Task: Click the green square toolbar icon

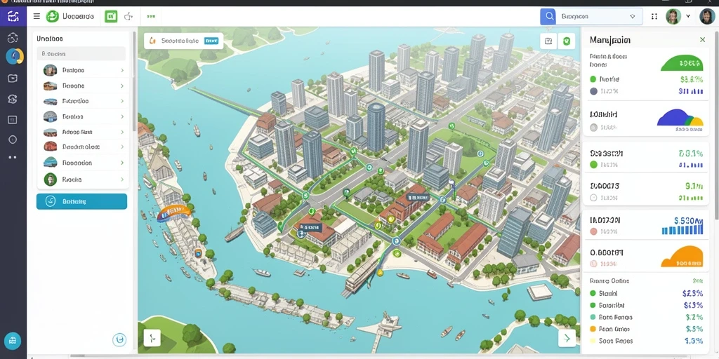Action: point(111,17)
